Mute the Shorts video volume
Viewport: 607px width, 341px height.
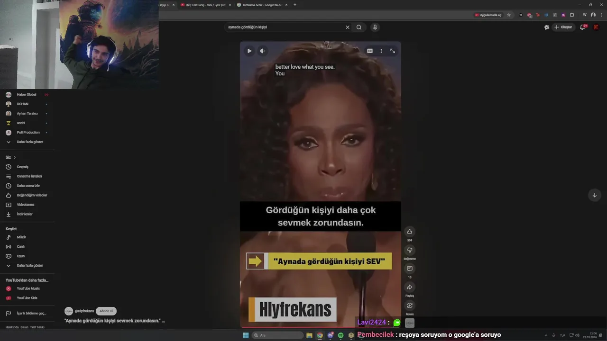262,51
